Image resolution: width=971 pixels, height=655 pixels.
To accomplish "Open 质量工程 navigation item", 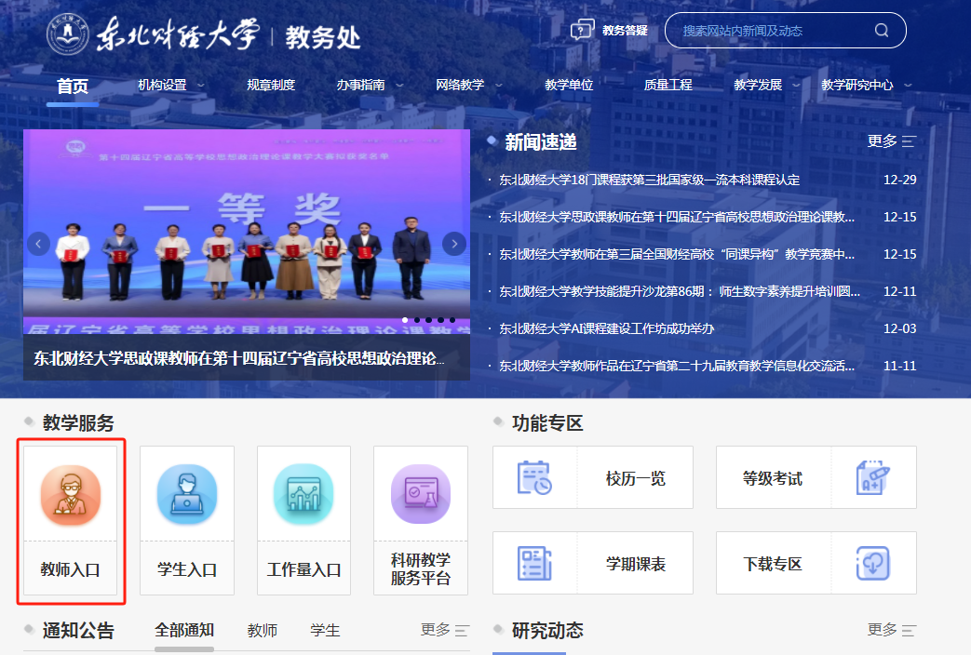I will [x=668, y=85].
